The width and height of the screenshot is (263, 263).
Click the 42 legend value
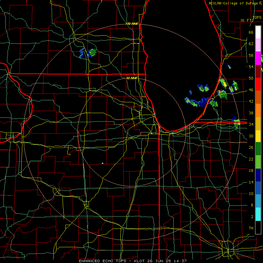tap(251, 101)
